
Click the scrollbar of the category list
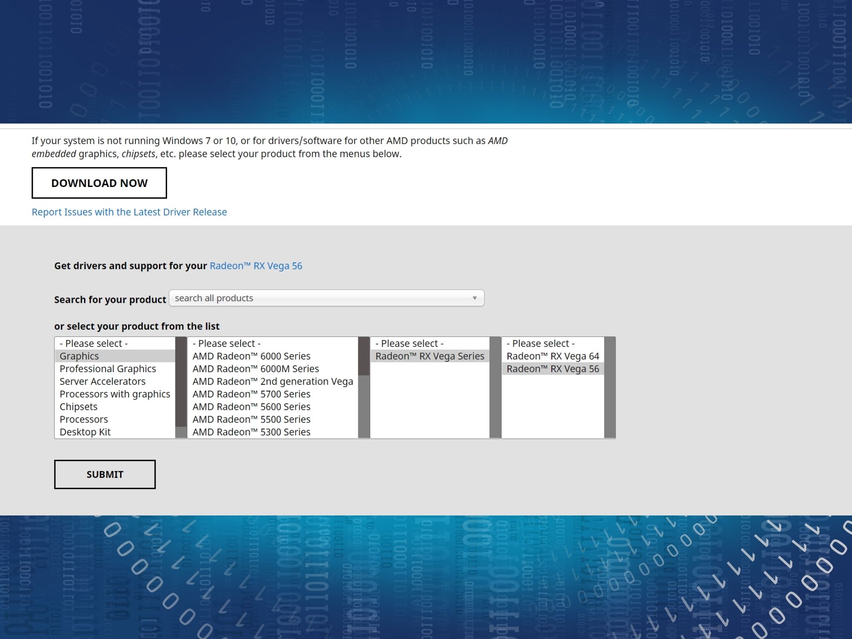point(181,388)
